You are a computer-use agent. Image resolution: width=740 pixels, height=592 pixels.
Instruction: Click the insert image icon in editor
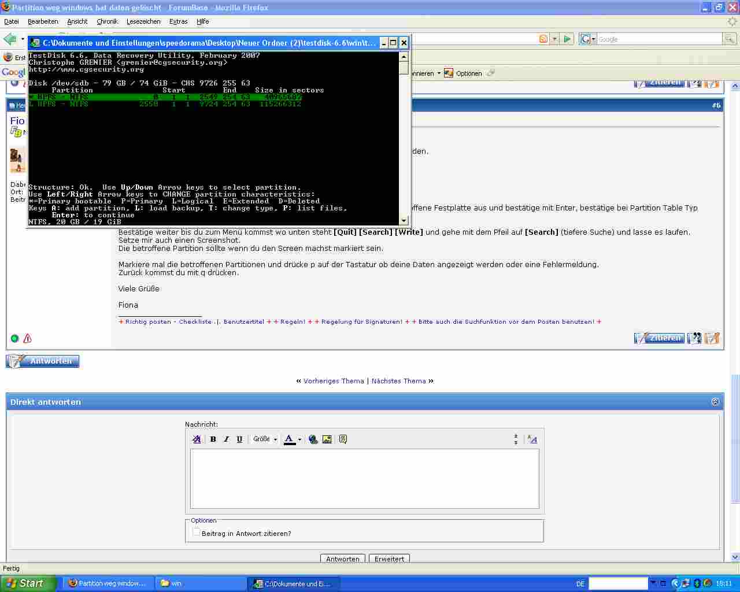327,439
